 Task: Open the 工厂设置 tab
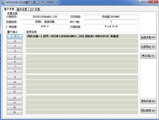pos(35,9)
